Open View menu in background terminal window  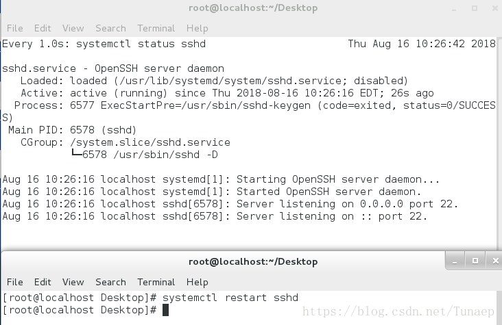pyautogui.click(x=73, y=29)
